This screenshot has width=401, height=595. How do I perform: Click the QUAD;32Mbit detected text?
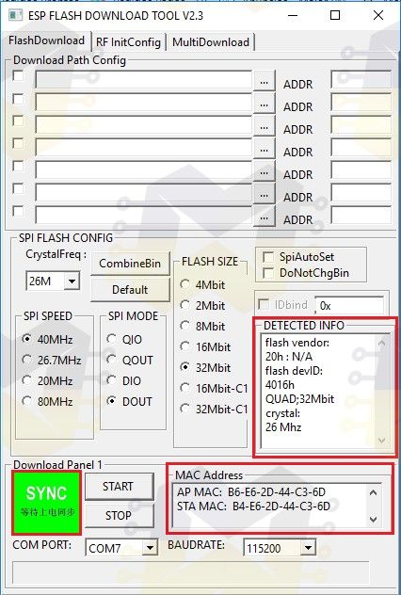click(299, 399)
